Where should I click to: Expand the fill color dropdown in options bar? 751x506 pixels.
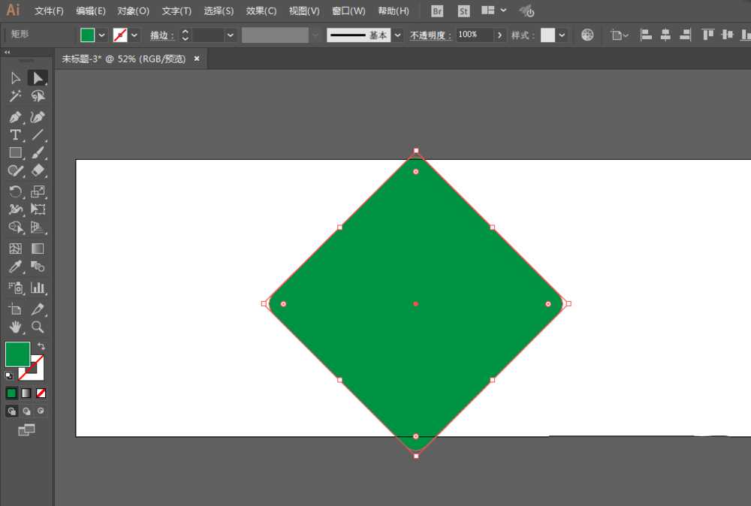point(102,35)
